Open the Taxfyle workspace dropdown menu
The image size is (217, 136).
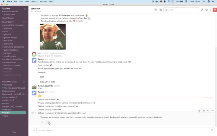point(8,8)
